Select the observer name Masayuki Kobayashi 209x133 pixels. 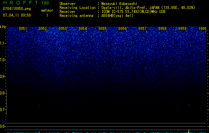[x=119, y=4]
